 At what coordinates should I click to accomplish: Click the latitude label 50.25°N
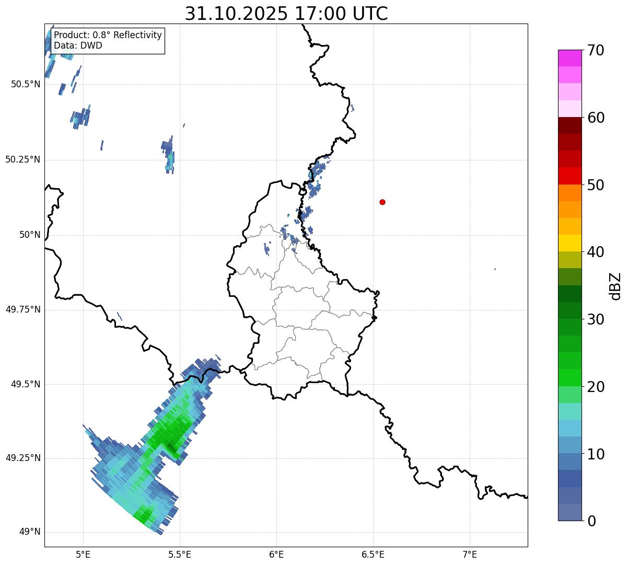click(23, 159)
